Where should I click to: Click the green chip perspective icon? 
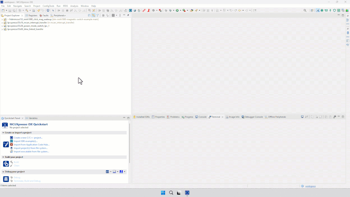(322, 11)
